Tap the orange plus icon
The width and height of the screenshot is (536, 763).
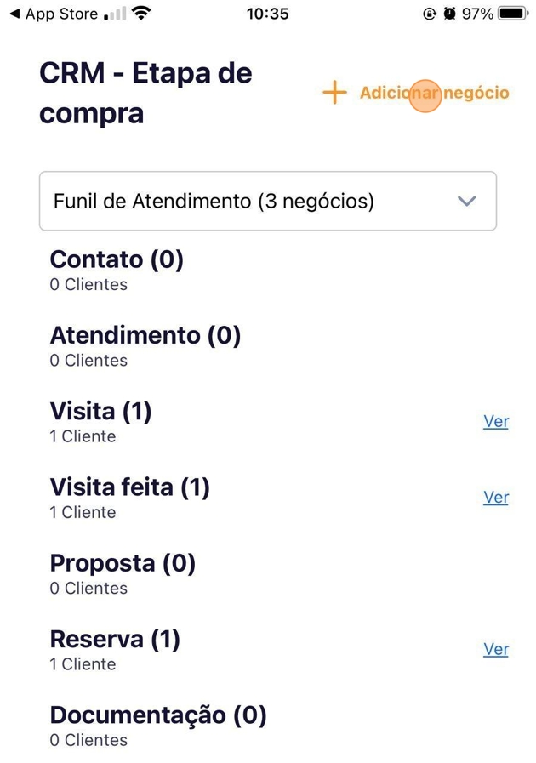[335, 93]
